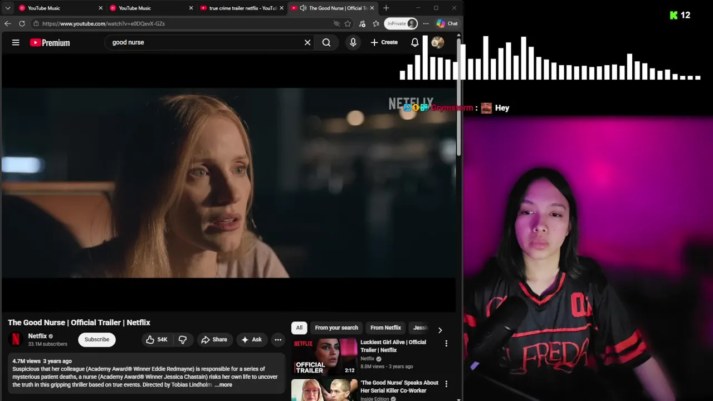The image size is (713, 401).
Task: Expand description with '...more'
Action: coord(223,385)
